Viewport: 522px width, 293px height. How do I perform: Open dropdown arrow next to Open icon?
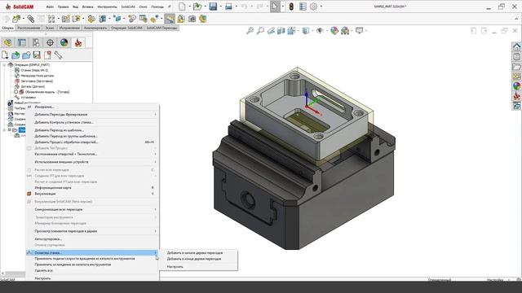(x=205, y=7)
